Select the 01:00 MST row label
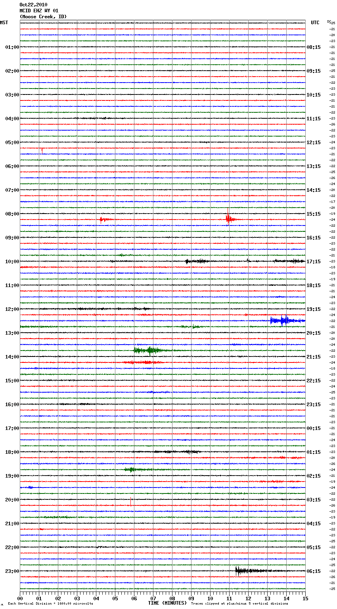This screenshot has width=337, height=609. 12,47
